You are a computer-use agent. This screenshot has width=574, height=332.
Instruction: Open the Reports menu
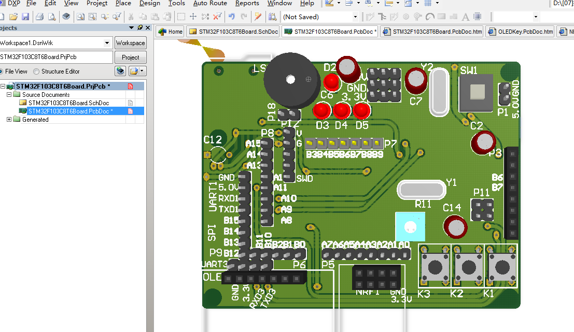[x=247, y=3]
